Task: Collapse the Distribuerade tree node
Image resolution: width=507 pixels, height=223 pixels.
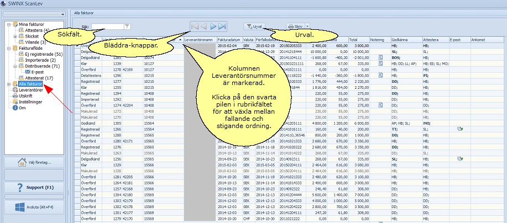Action: pyautogui.click(x=15, y=66)
